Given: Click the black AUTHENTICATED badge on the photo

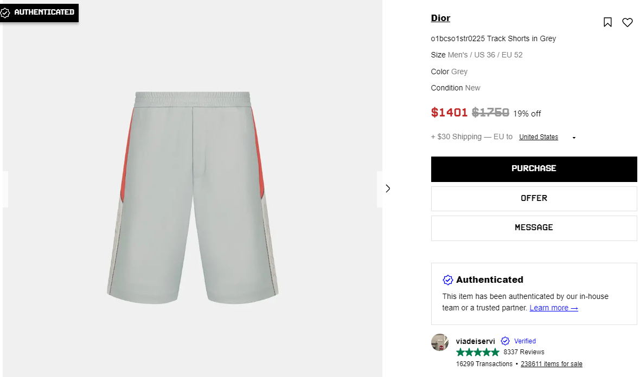Looking at the screenshot, I should [39, 12].
